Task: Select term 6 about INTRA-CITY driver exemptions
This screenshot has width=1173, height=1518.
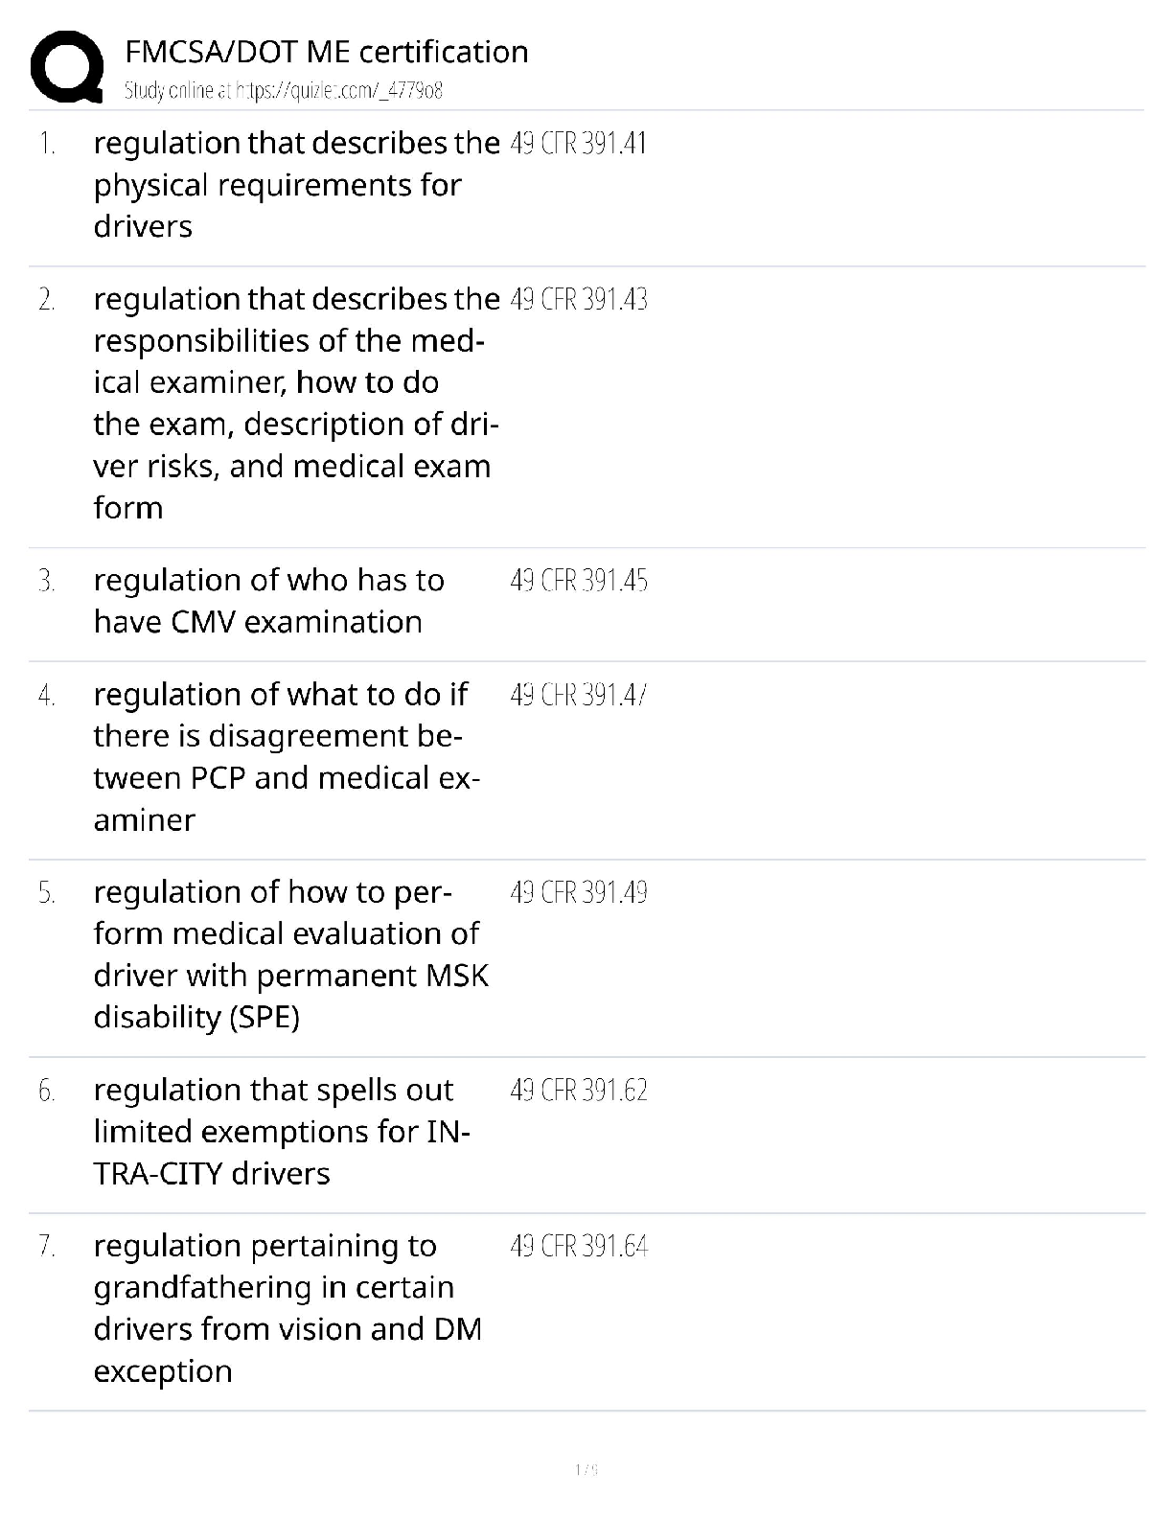Action: point(282,1132)
